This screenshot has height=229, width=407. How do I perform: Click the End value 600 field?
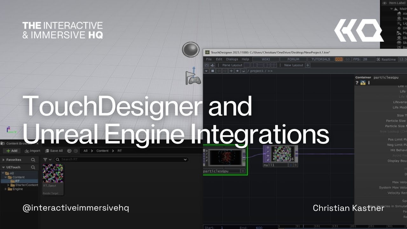coord(259,227)
